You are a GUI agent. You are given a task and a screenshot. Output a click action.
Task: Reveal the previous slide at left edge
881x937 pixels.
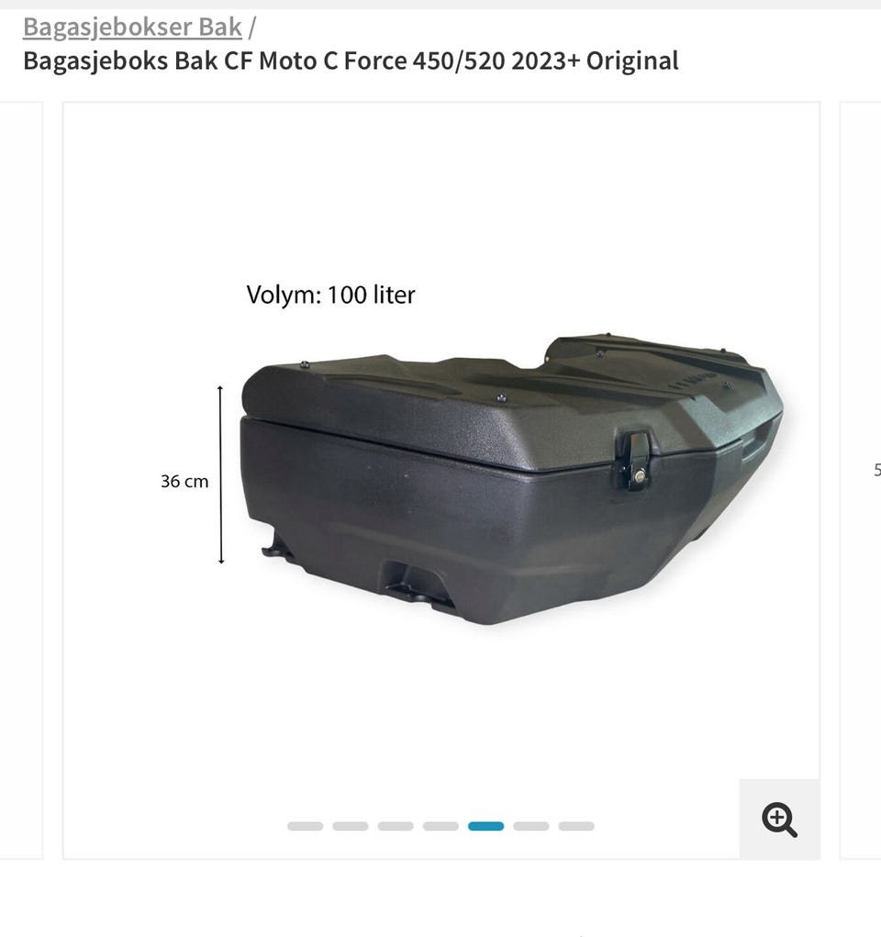pos(21,481)
